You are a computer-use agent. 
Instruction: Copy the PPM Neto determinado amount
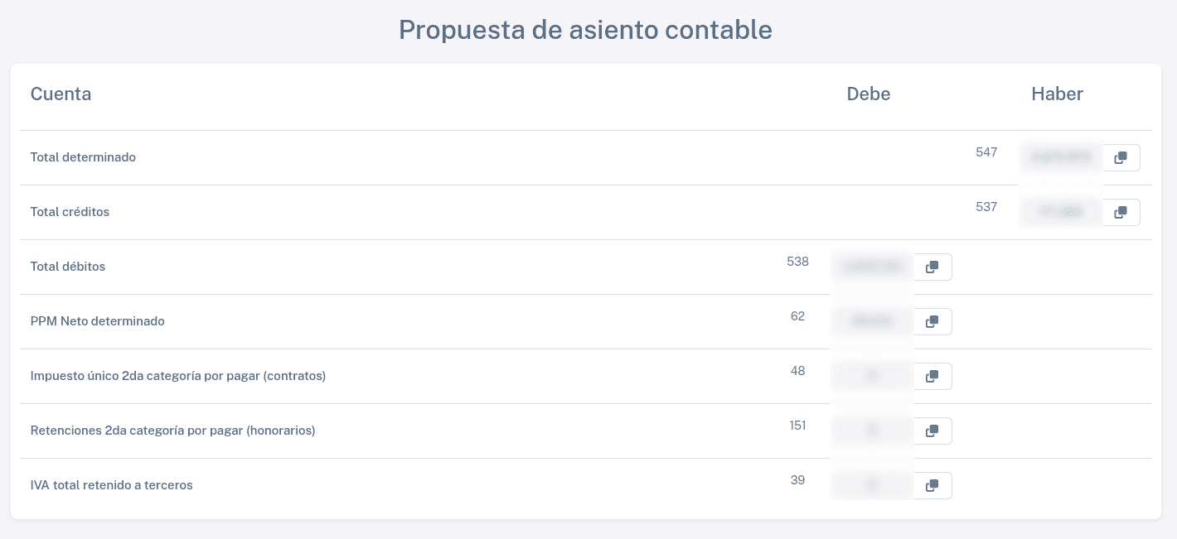(x=932, y=321)
